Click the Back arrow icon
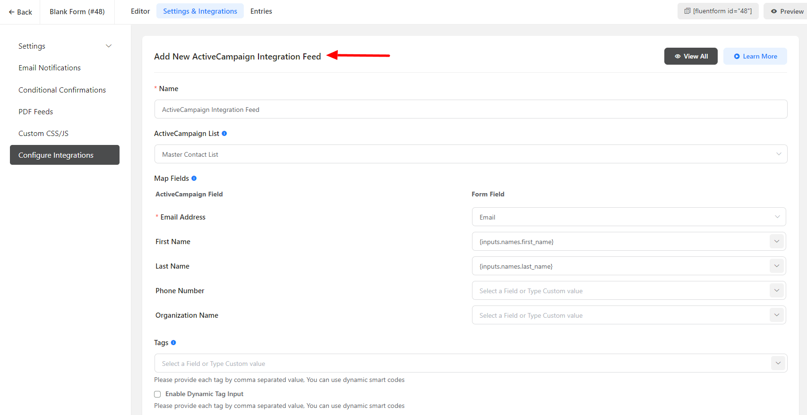This screenshot has width=807, height=415. [x=12, y=12]
